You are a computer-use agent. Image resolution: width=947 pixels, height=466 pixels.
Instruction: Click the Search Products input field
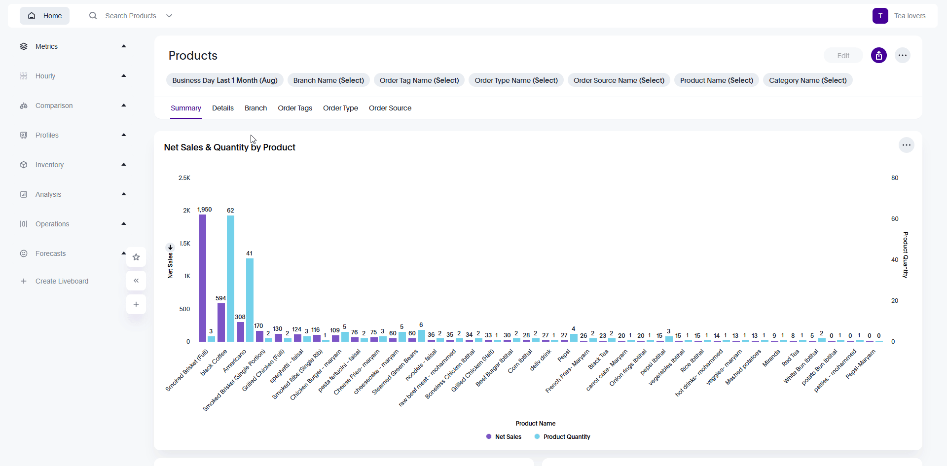pyautogui.click(x=130, y=16)
